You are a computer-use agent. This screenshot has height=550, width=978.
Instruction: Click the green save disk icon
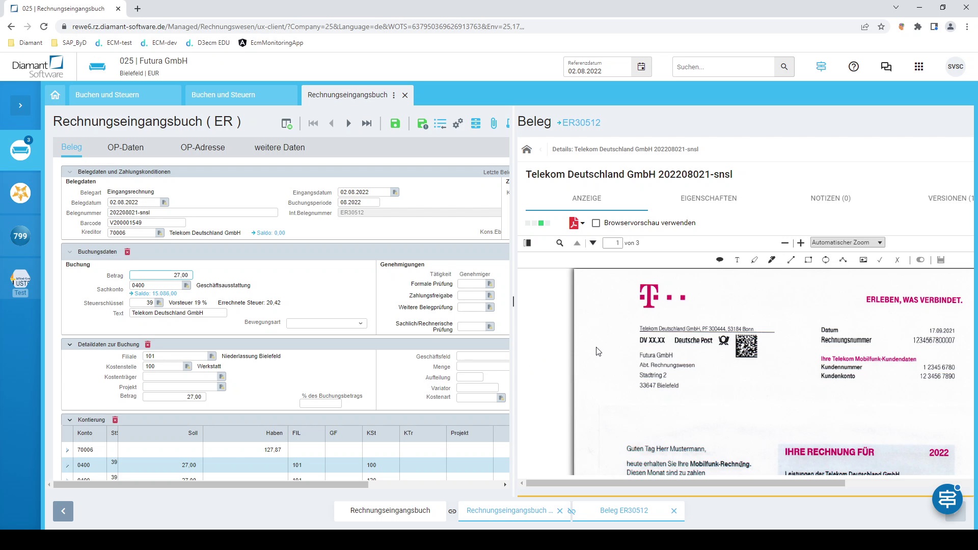tap(395, 124)
